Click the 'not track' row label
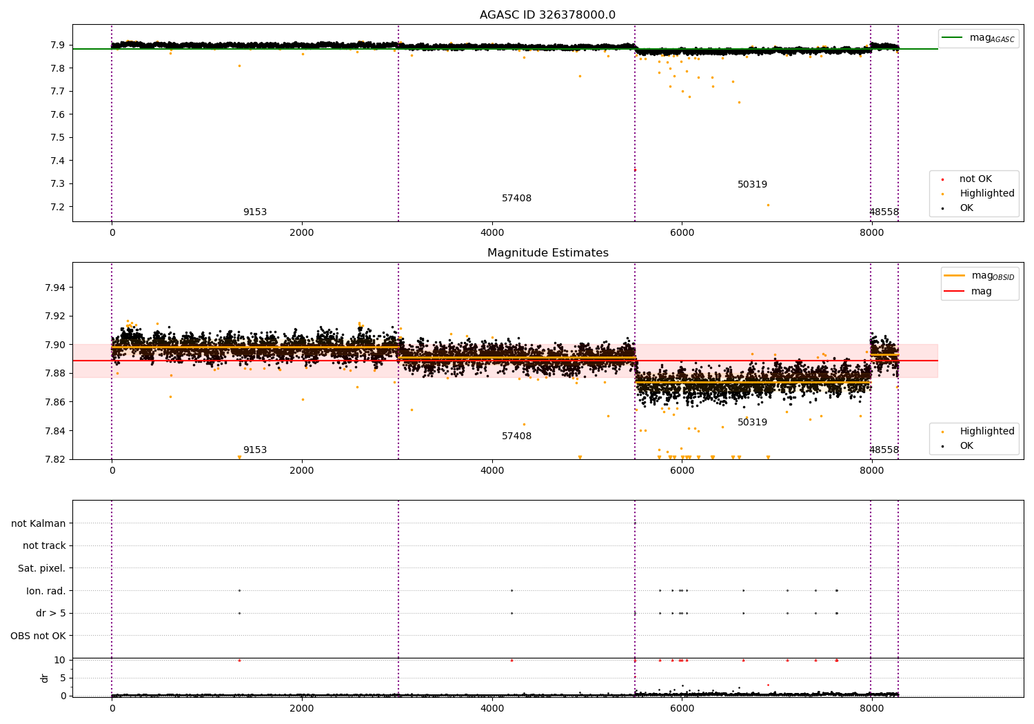 point(44,545)
